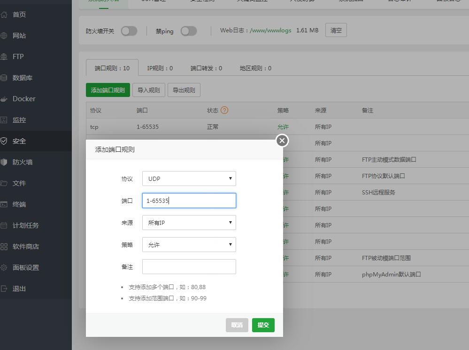Click the 文件 folder icon

click(4, 183)
